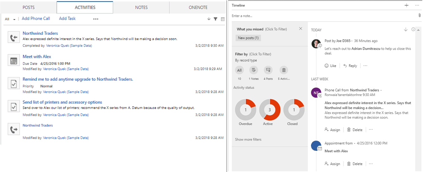Click timeline sort arrow near TODAY
This screenshot has width=423, height=172.
click(x=406, y=30)
